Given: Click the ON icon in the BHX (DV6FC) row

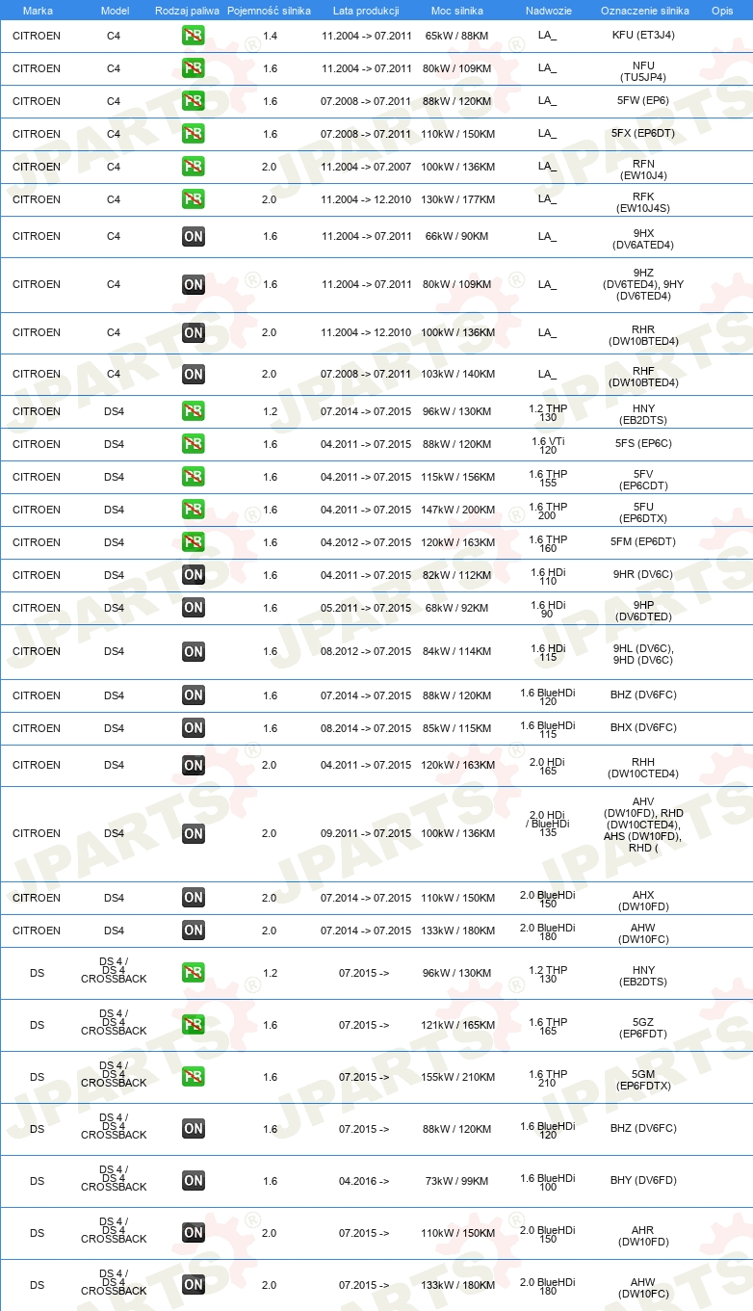Looking at the screenshot, I should pyautogui.click(x=194, y=728).
